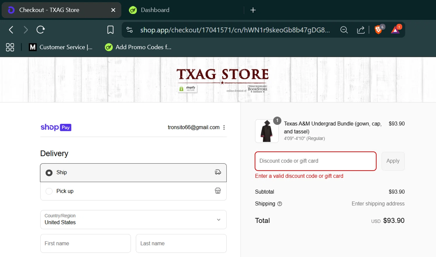
Task: Click the gown product thumbnail
Action: coord(267,131)
